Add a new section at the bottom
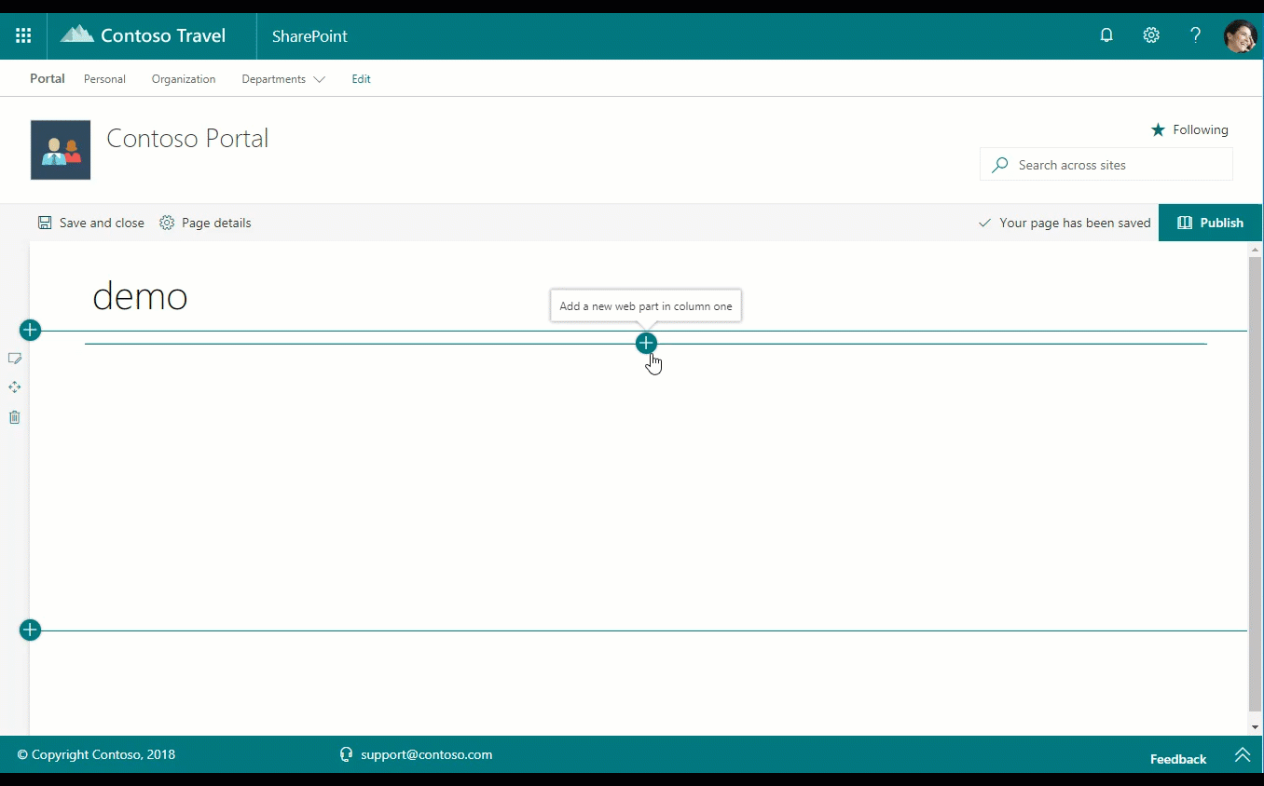This screenshot has height=786, width=1264. pyautogui.click(x=30, y=630)
